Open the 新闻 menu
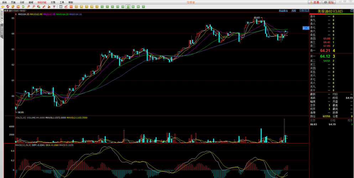Screen dimensions: 354x178 pos(31,2)
